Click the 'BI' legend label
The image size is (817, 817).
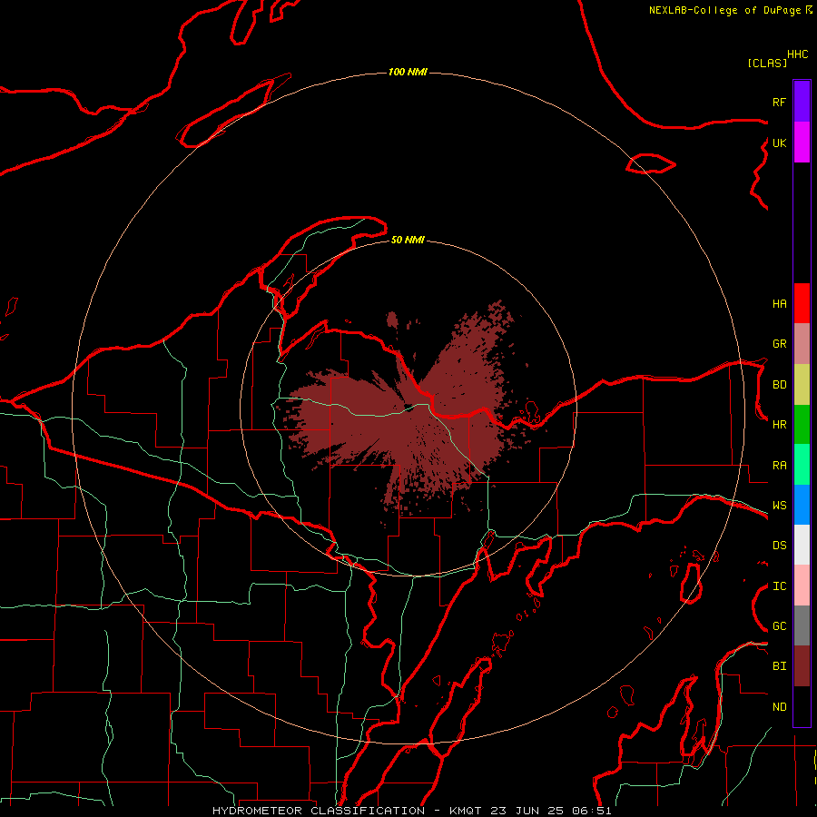[x=779, y=666]
